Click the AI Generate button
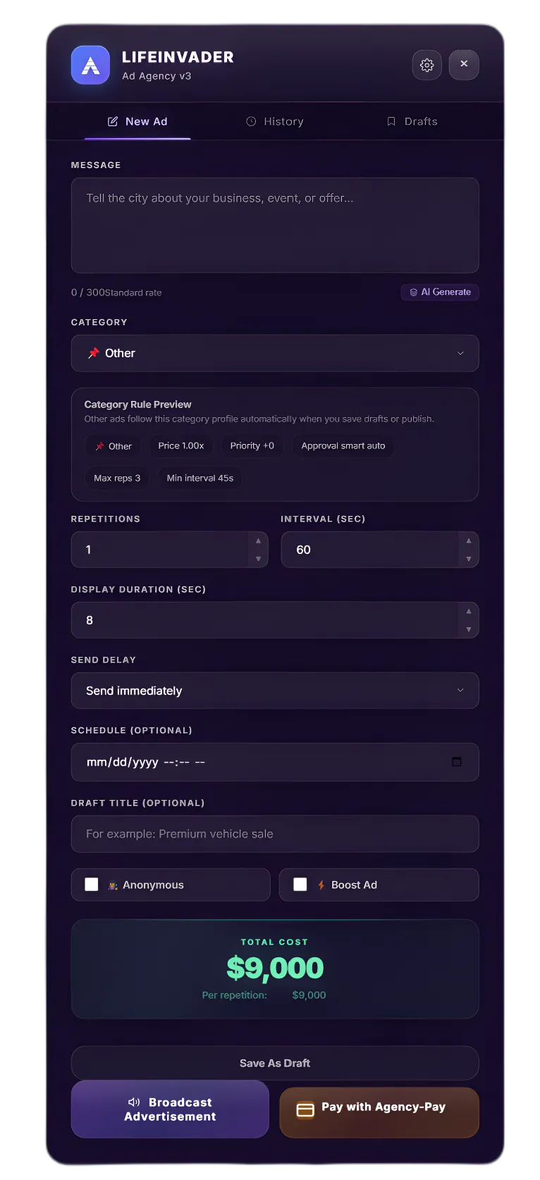 (440, 292)
